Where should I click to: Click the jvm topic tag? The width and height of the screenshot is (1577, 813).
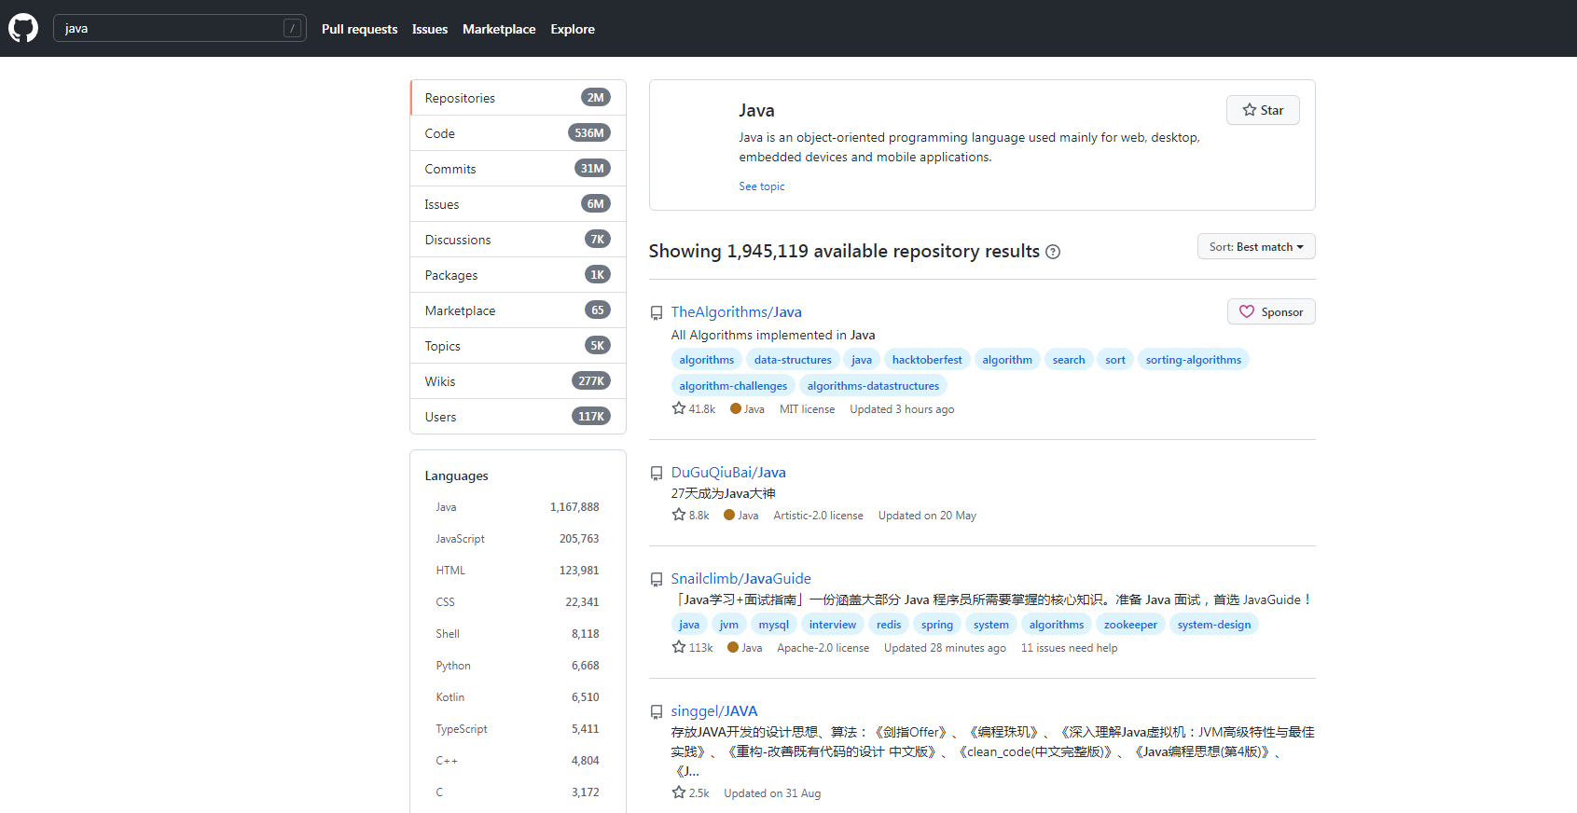point(729,625)
